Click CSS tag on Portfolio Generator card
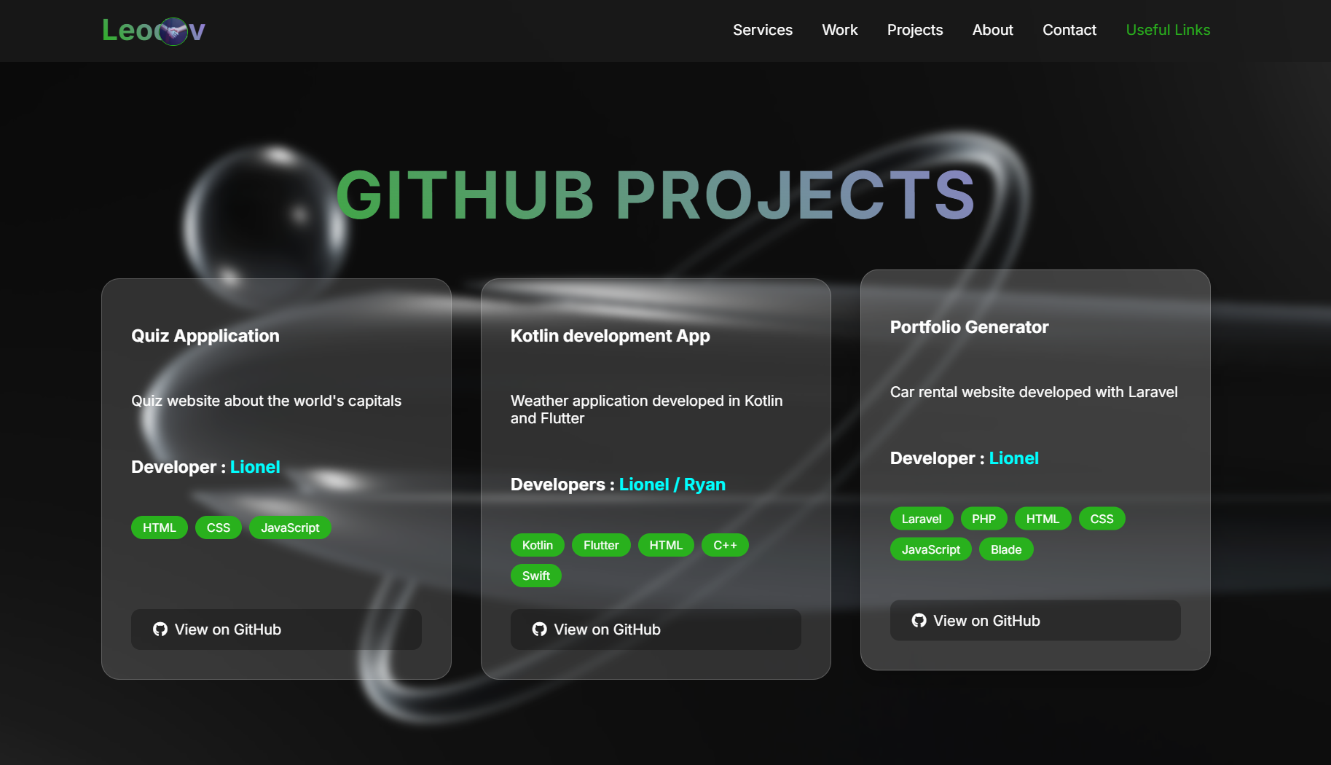This screenshot has height=765, width=1331. pyautogui.click(x=1102, y=519)
